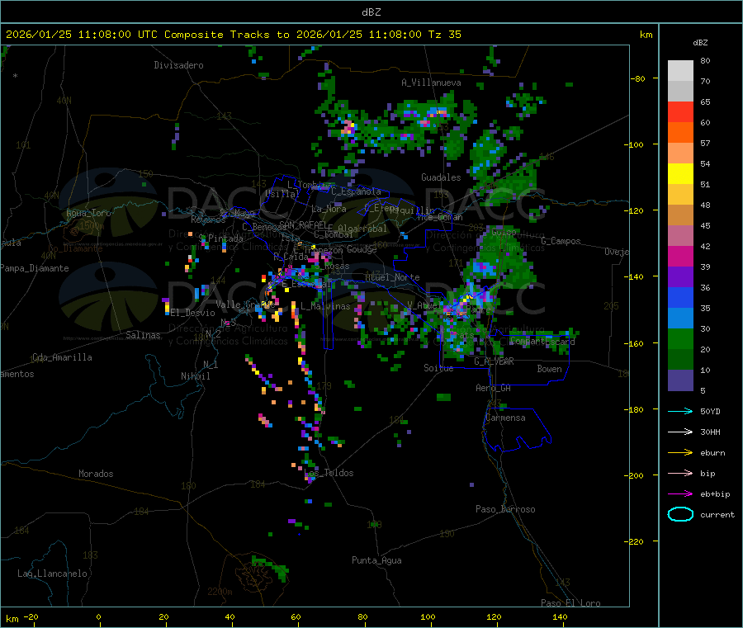Pick the bright green 20-30 dBZ swatch

(680, 338)
